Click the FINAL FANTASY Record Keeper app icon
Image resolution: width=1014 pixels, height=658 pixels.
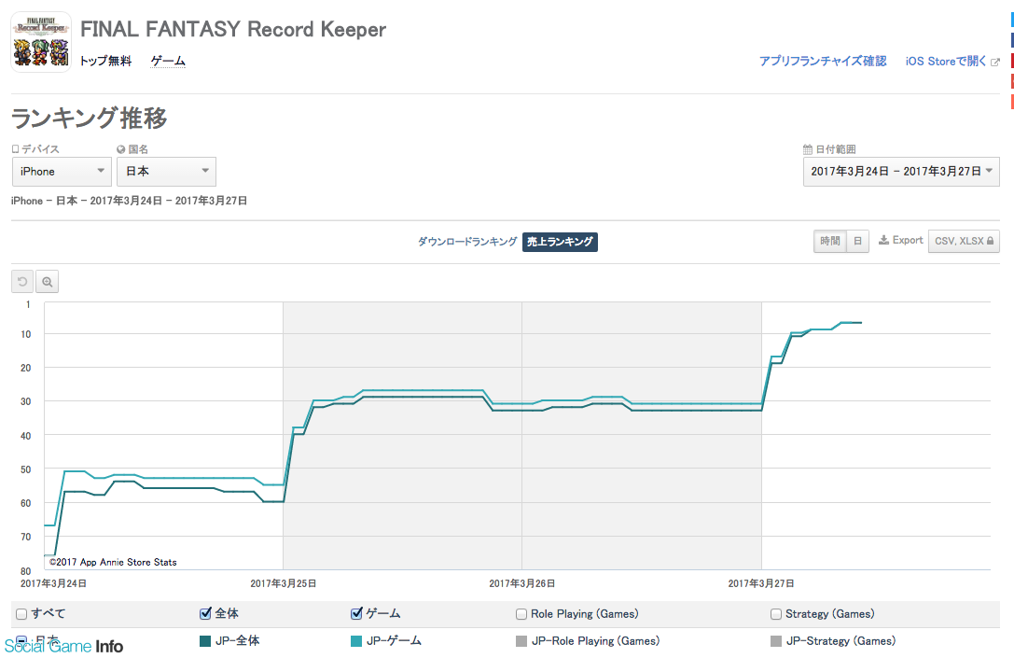[x=41, y=42]
